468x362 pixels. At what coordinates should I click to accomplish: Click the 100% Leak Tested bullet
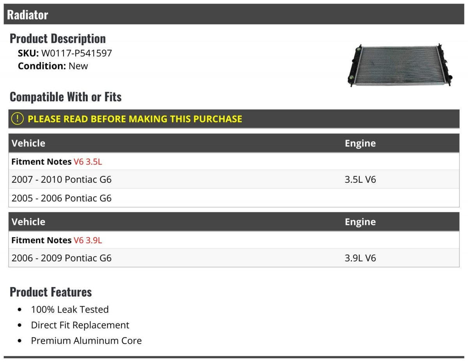point(70,310)
